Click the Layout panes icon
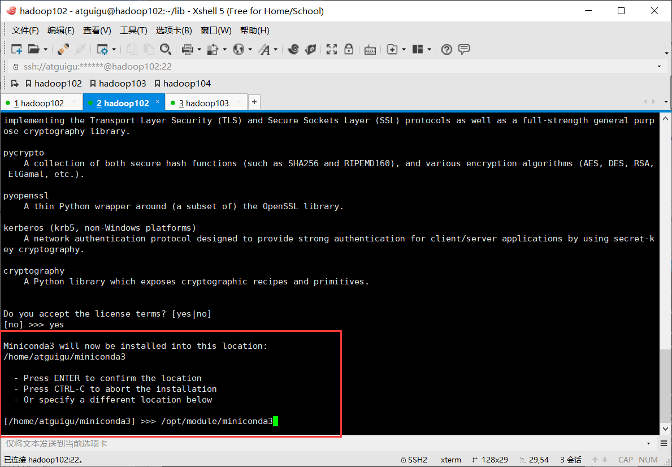Screen dimensions: 672x467 (418, 49)
